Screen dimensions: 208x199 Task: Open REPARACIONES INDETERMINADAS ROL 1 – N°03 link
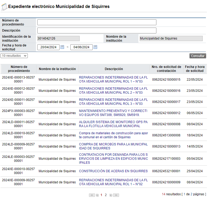(113, 79)
